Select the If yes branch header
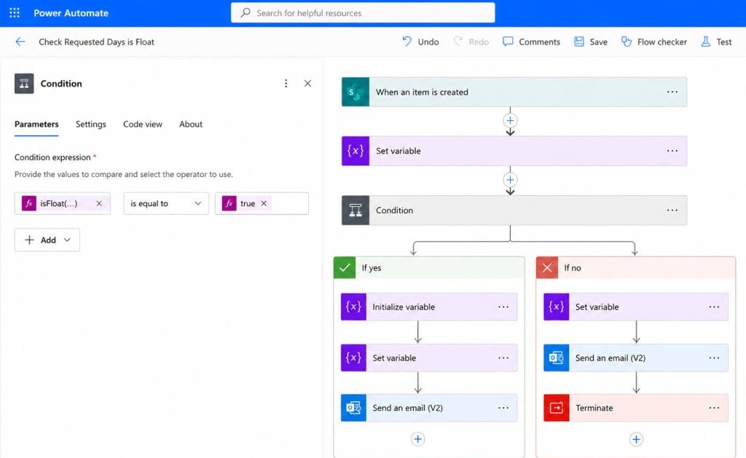 pyautogui.click(x=429, y=268)
